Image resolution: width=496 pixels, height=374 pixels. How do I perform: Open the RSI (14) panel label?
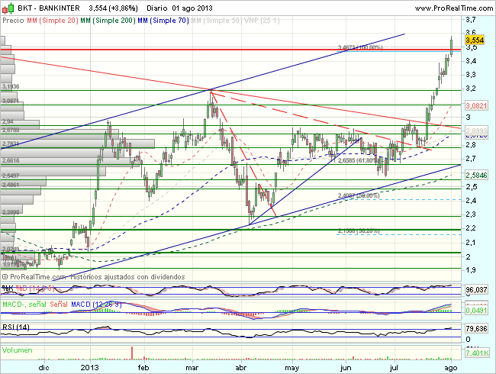17,327
